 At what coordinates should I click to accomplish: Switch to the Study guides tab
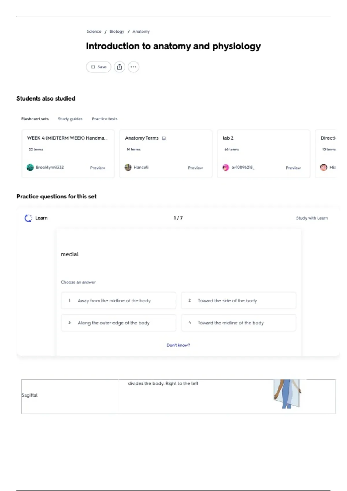(x=70, y=119)
